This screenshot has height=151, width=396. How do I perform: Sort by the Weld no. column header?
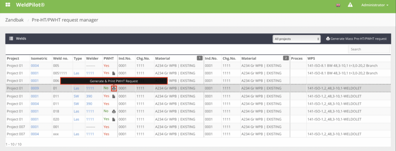(61, 58)
